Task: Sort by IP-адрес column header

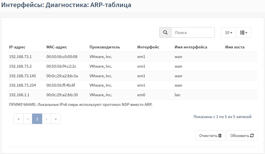Action: pos(17,47)
